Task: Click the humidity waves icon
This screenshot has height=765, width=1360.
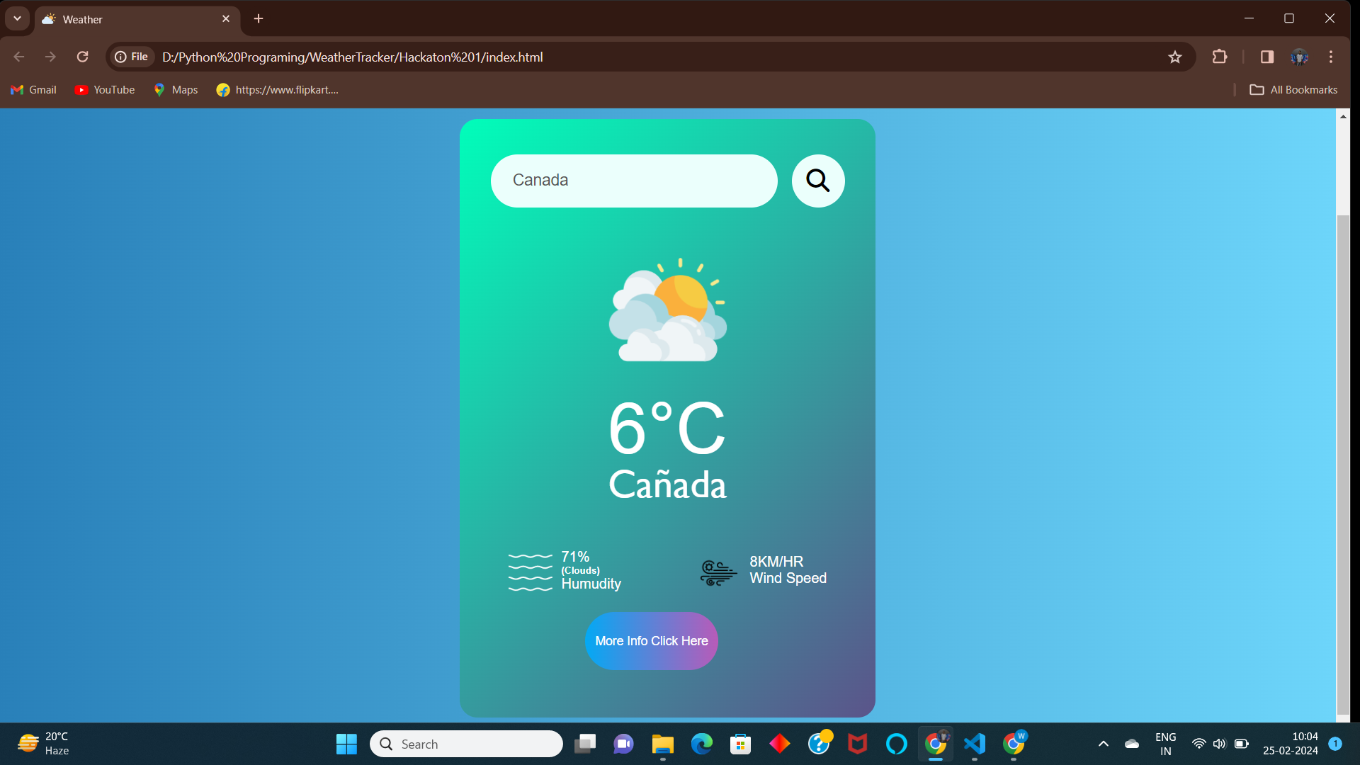Action: point(530,572)
